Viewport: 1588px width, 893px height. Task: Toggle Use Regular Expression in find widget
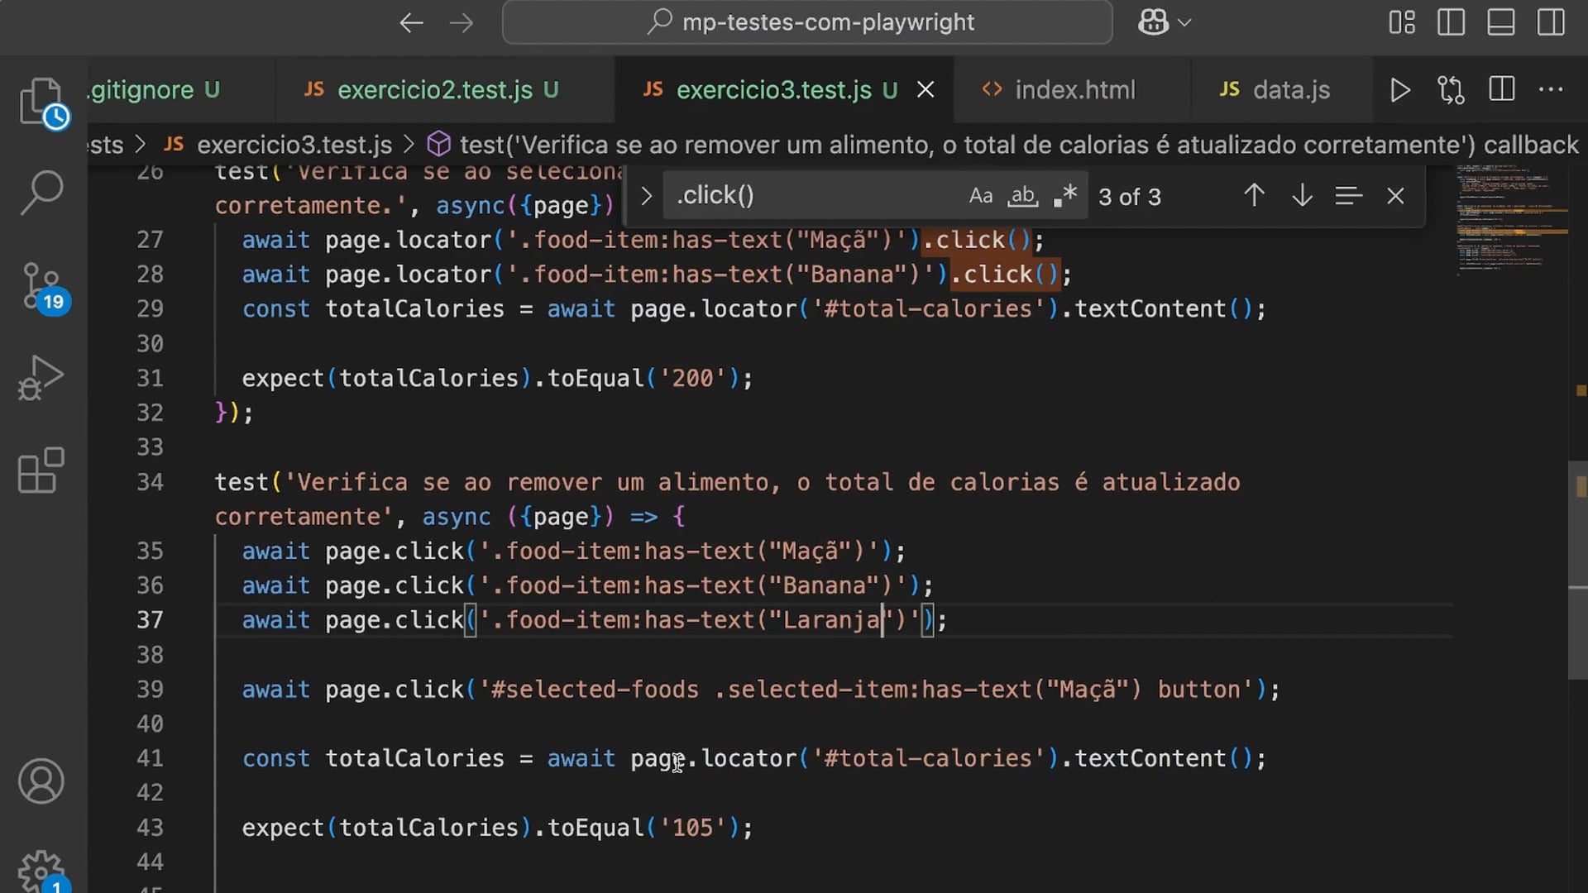[1065, 196]
